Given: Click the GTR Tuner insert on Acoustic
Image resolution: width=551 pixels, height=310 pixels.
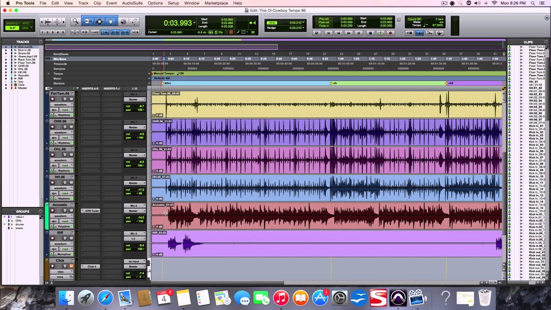Looking at the screenshot, I should 90,211.
